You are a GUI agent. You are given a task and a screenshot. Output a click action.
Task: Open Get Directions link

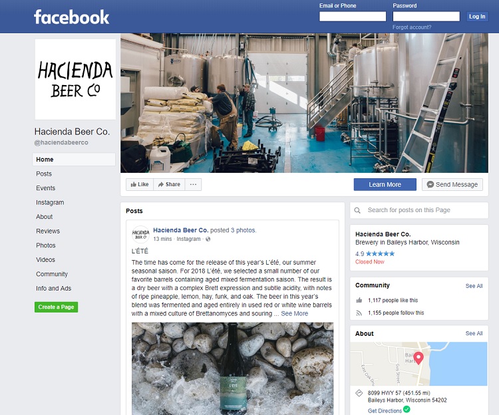385,411
